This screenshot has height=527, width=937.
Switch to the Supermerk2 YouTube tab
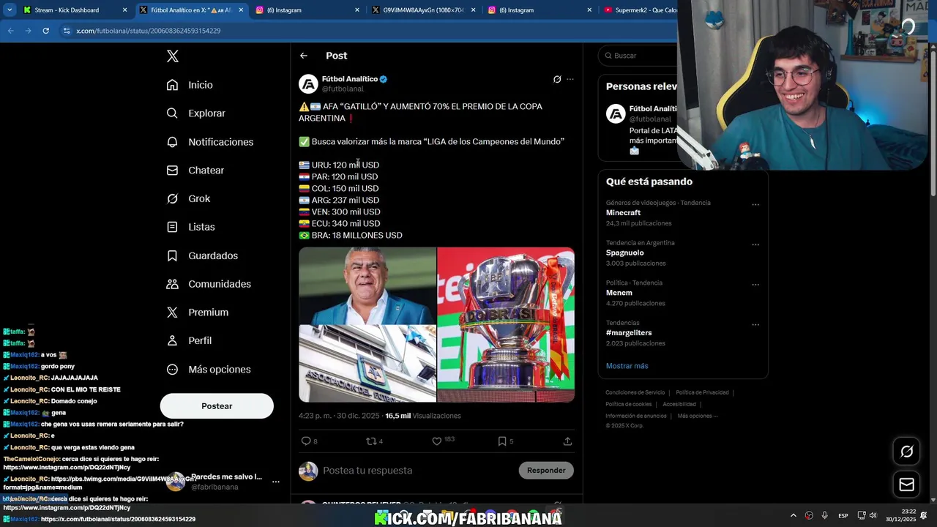638,10
